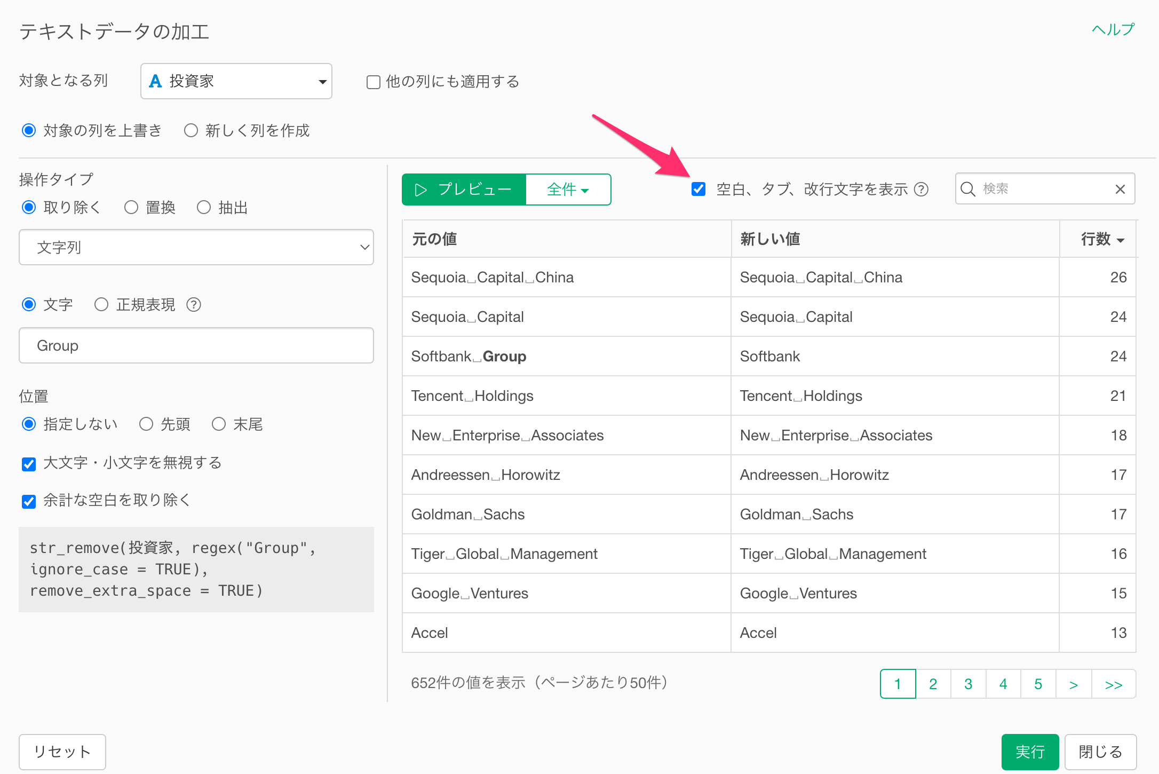Go to next page with > button
This screenshot has width=1159, height=774.
pos(1074,684)
